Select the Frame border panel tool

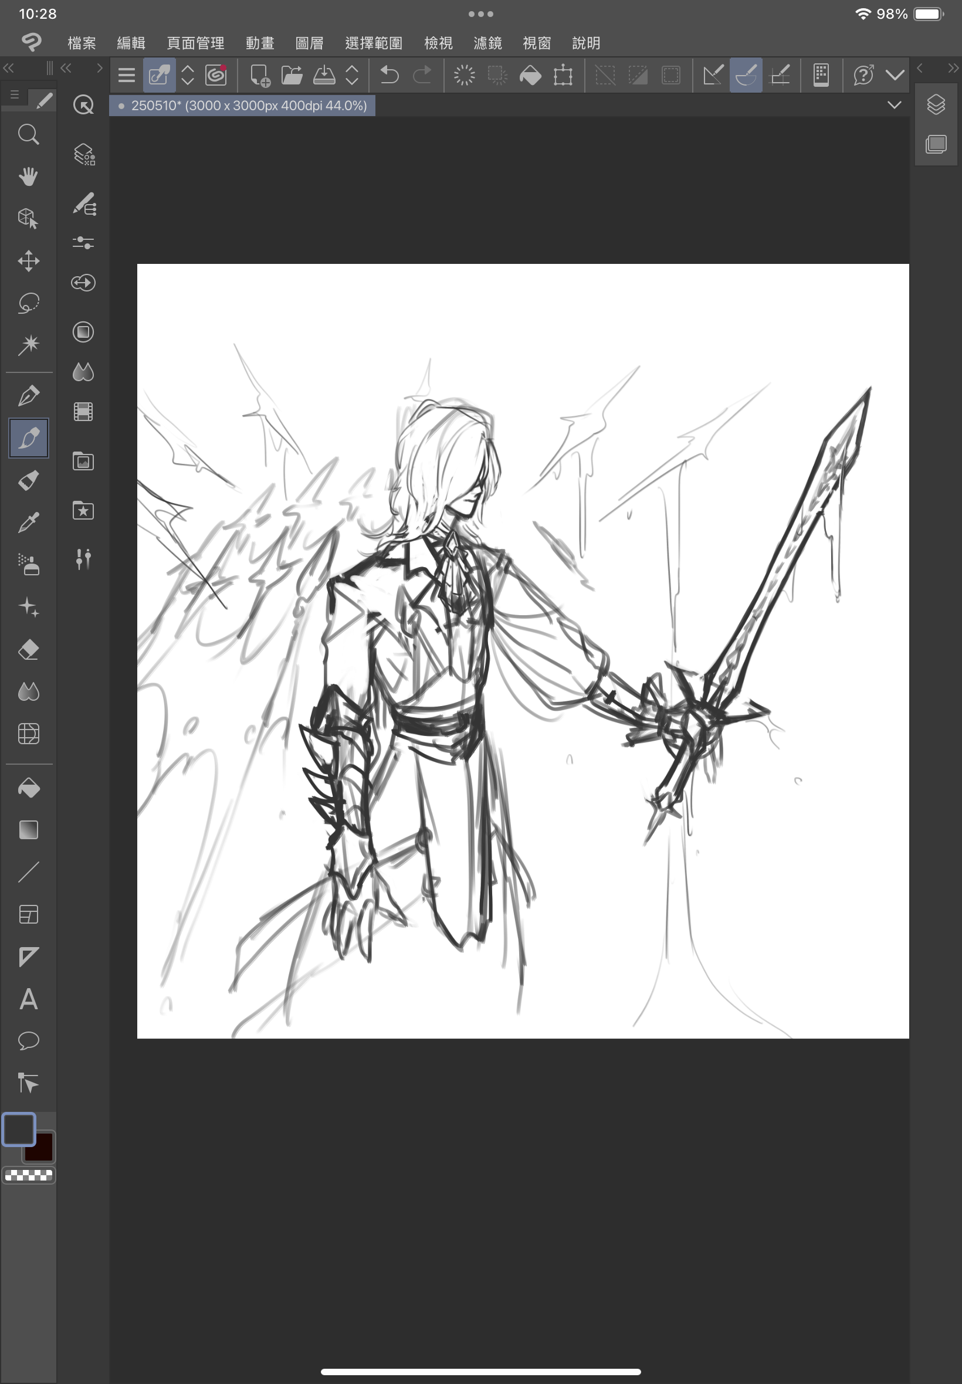point(28,915)
